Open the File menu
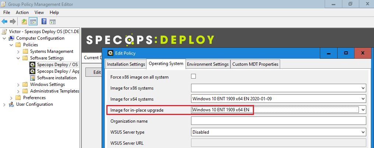Screen dimensions: 374x148 pyautogui.click(x=7, y=12)
